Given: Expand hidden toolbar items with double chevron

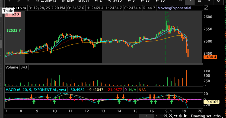Looking at the screenshot, I should click(180, 1).
